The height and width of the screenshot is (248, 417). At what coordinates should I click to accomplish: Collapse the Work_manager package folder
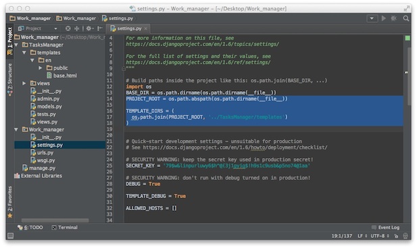(x=16, y=130)
